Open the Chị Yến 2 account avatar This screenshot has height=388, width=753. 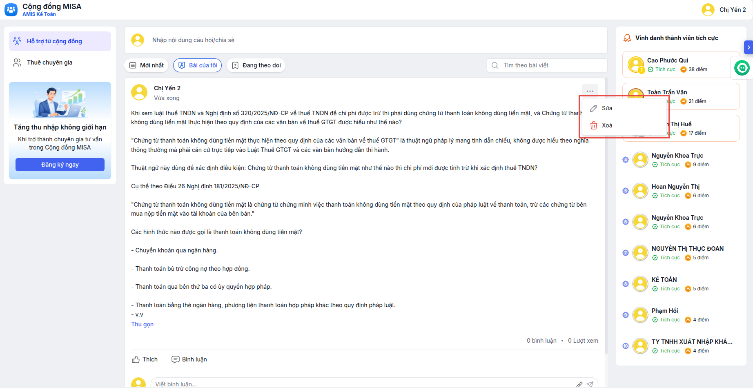(x=708, y=10)
